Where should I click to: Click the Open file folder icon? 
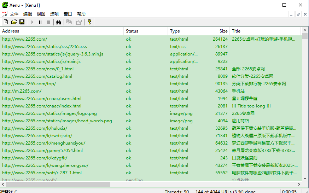[x=14, y=22]
